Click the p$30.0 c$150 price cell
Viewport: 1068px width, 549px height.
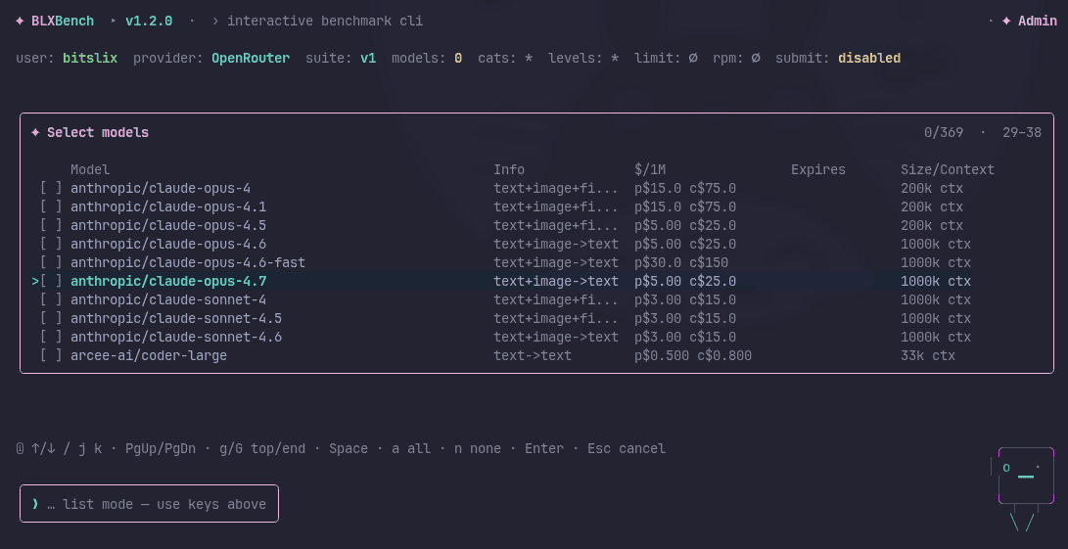pyautogui.click(x=681, y=263)
